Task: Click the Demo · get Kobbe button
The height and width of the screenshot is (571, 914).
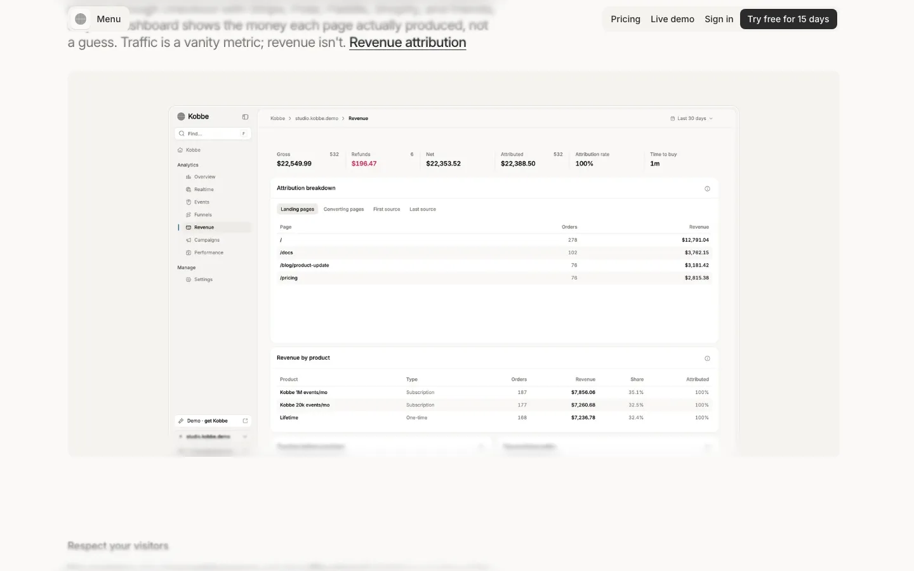Action: [x=213, y=421]
